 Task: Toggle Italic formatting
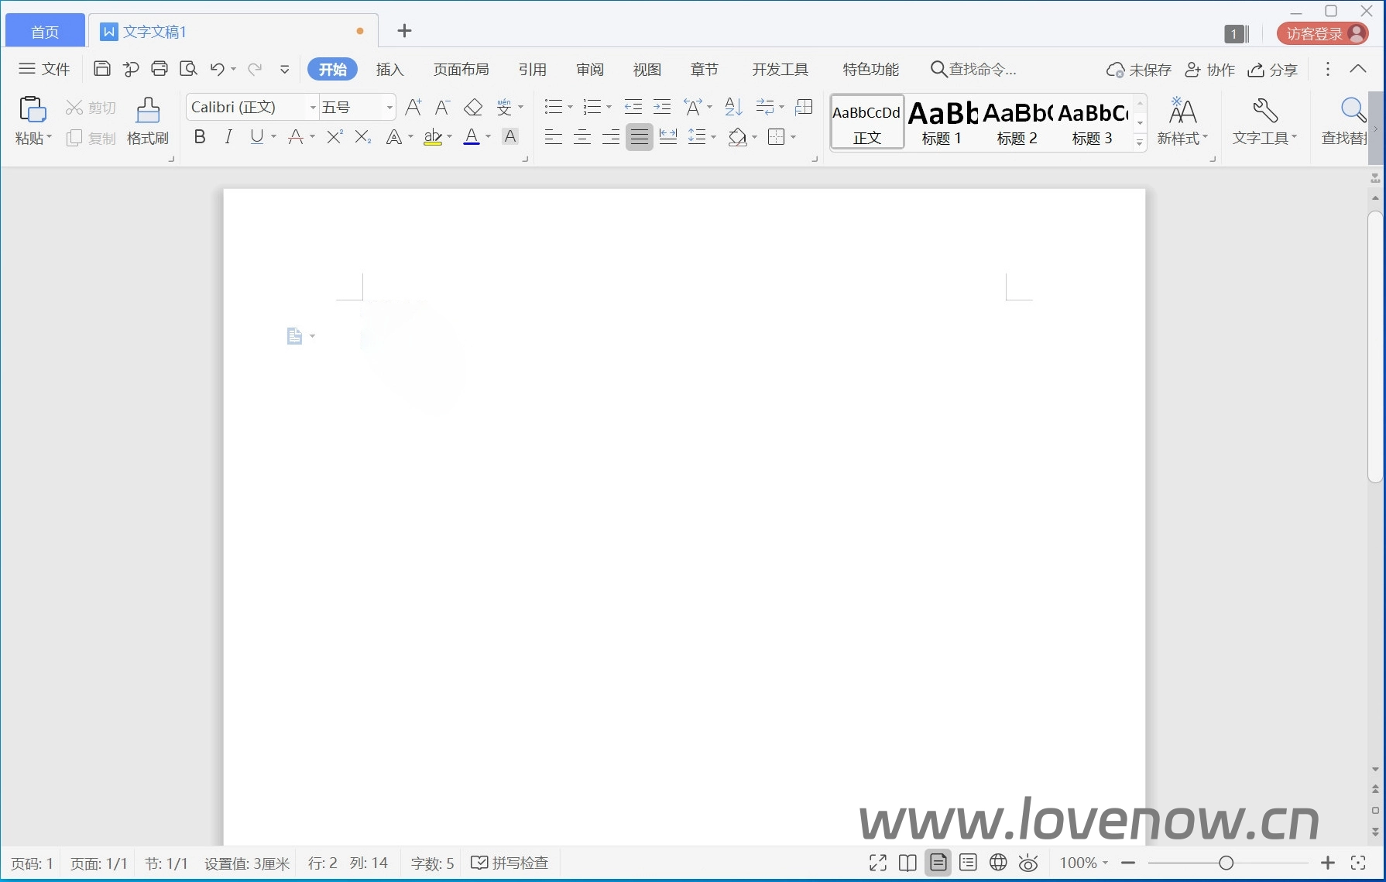[228, 137]
